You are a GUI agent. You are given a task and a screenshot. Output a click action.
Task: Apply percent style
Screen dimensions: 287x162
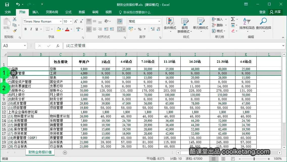[x=140, y=29]
